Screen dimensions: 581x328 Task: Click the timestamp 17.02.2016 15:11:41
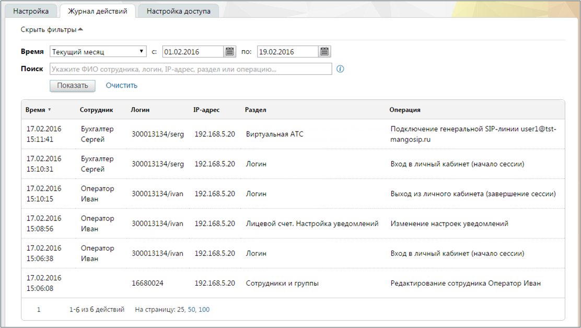pyautogui.click(x=44, y=134)
